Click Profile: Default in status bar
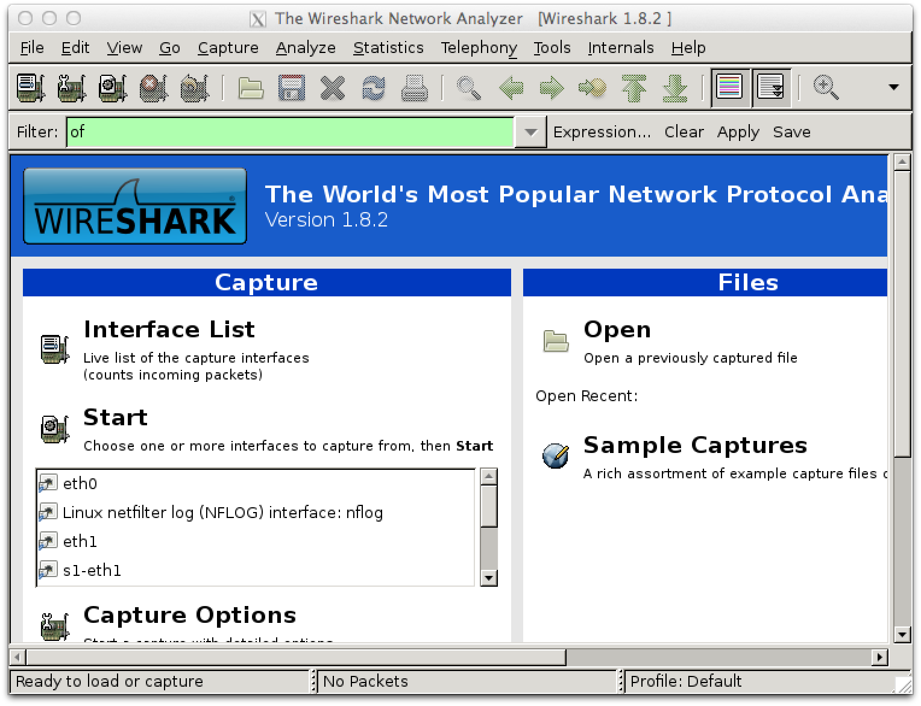 686,681
